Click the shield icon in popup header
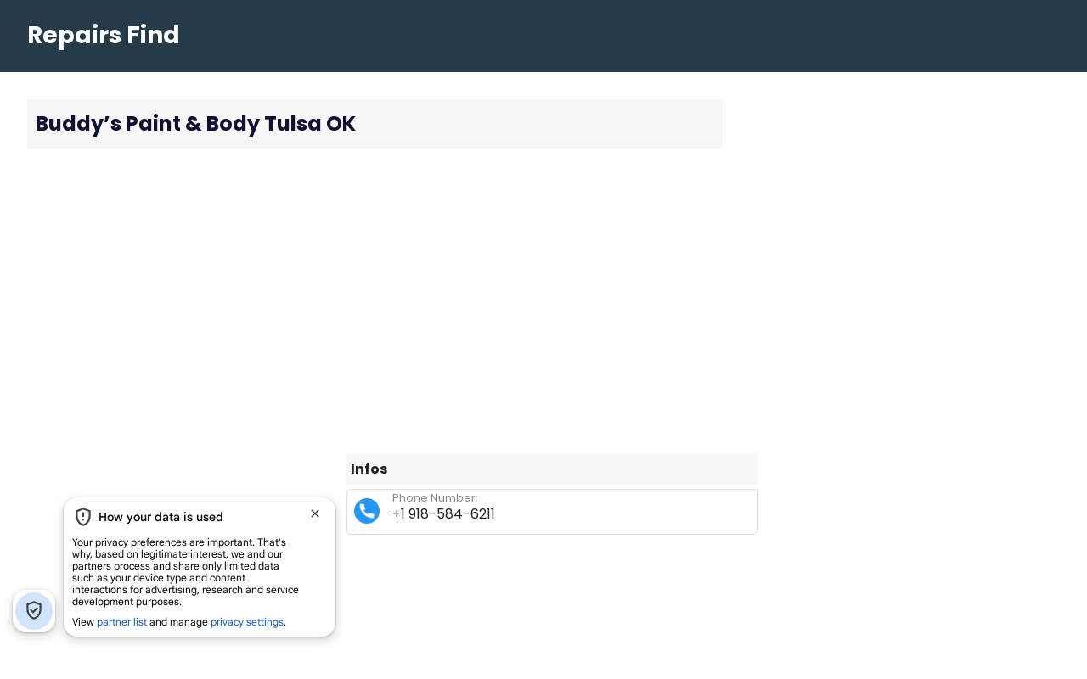This screenshot has height=679, width=1087. click(x=83, y=517)
